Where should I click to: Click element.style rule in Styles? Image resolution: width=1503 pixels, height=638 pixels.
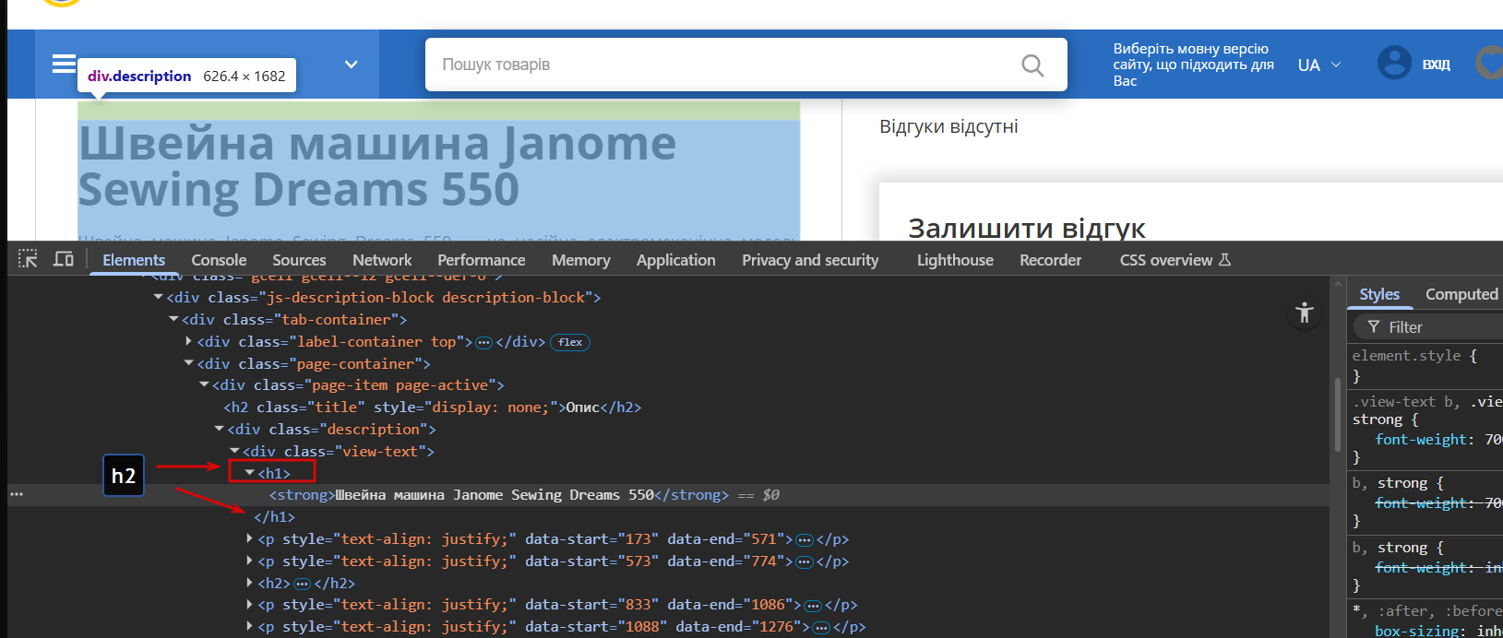click(1414, 356)
